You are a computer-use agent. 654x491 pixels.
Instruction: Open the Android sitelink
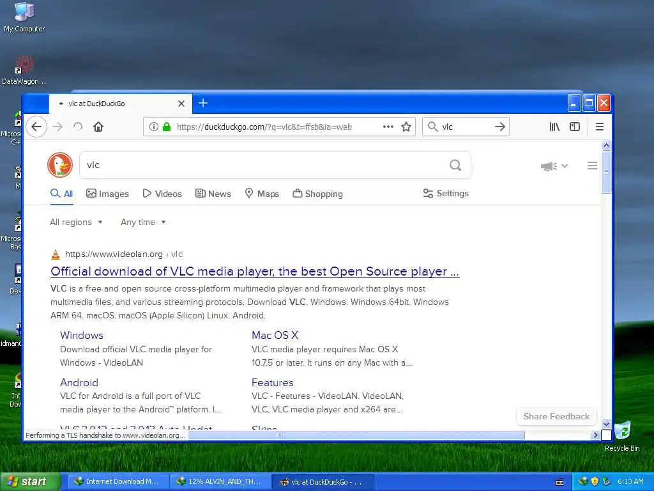(79, 382)
